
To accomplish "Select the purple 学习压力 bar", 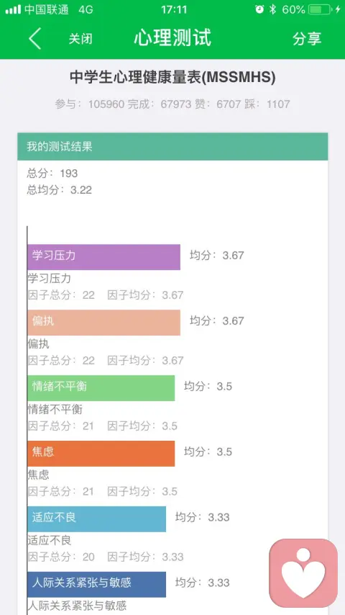I will tap(103, 257).
